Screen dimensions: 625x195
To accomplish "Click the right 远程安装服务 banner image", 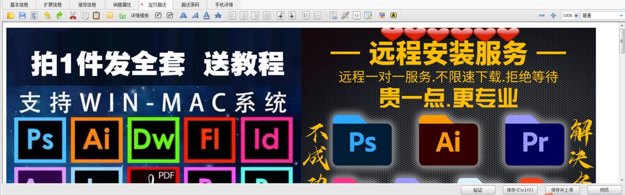I will coord(448,105).
